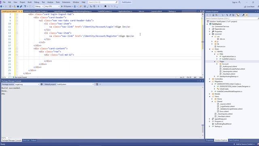Screen dimensions: 259x146
Task: Open the Tools menu
Action: [x=57, y=2]
